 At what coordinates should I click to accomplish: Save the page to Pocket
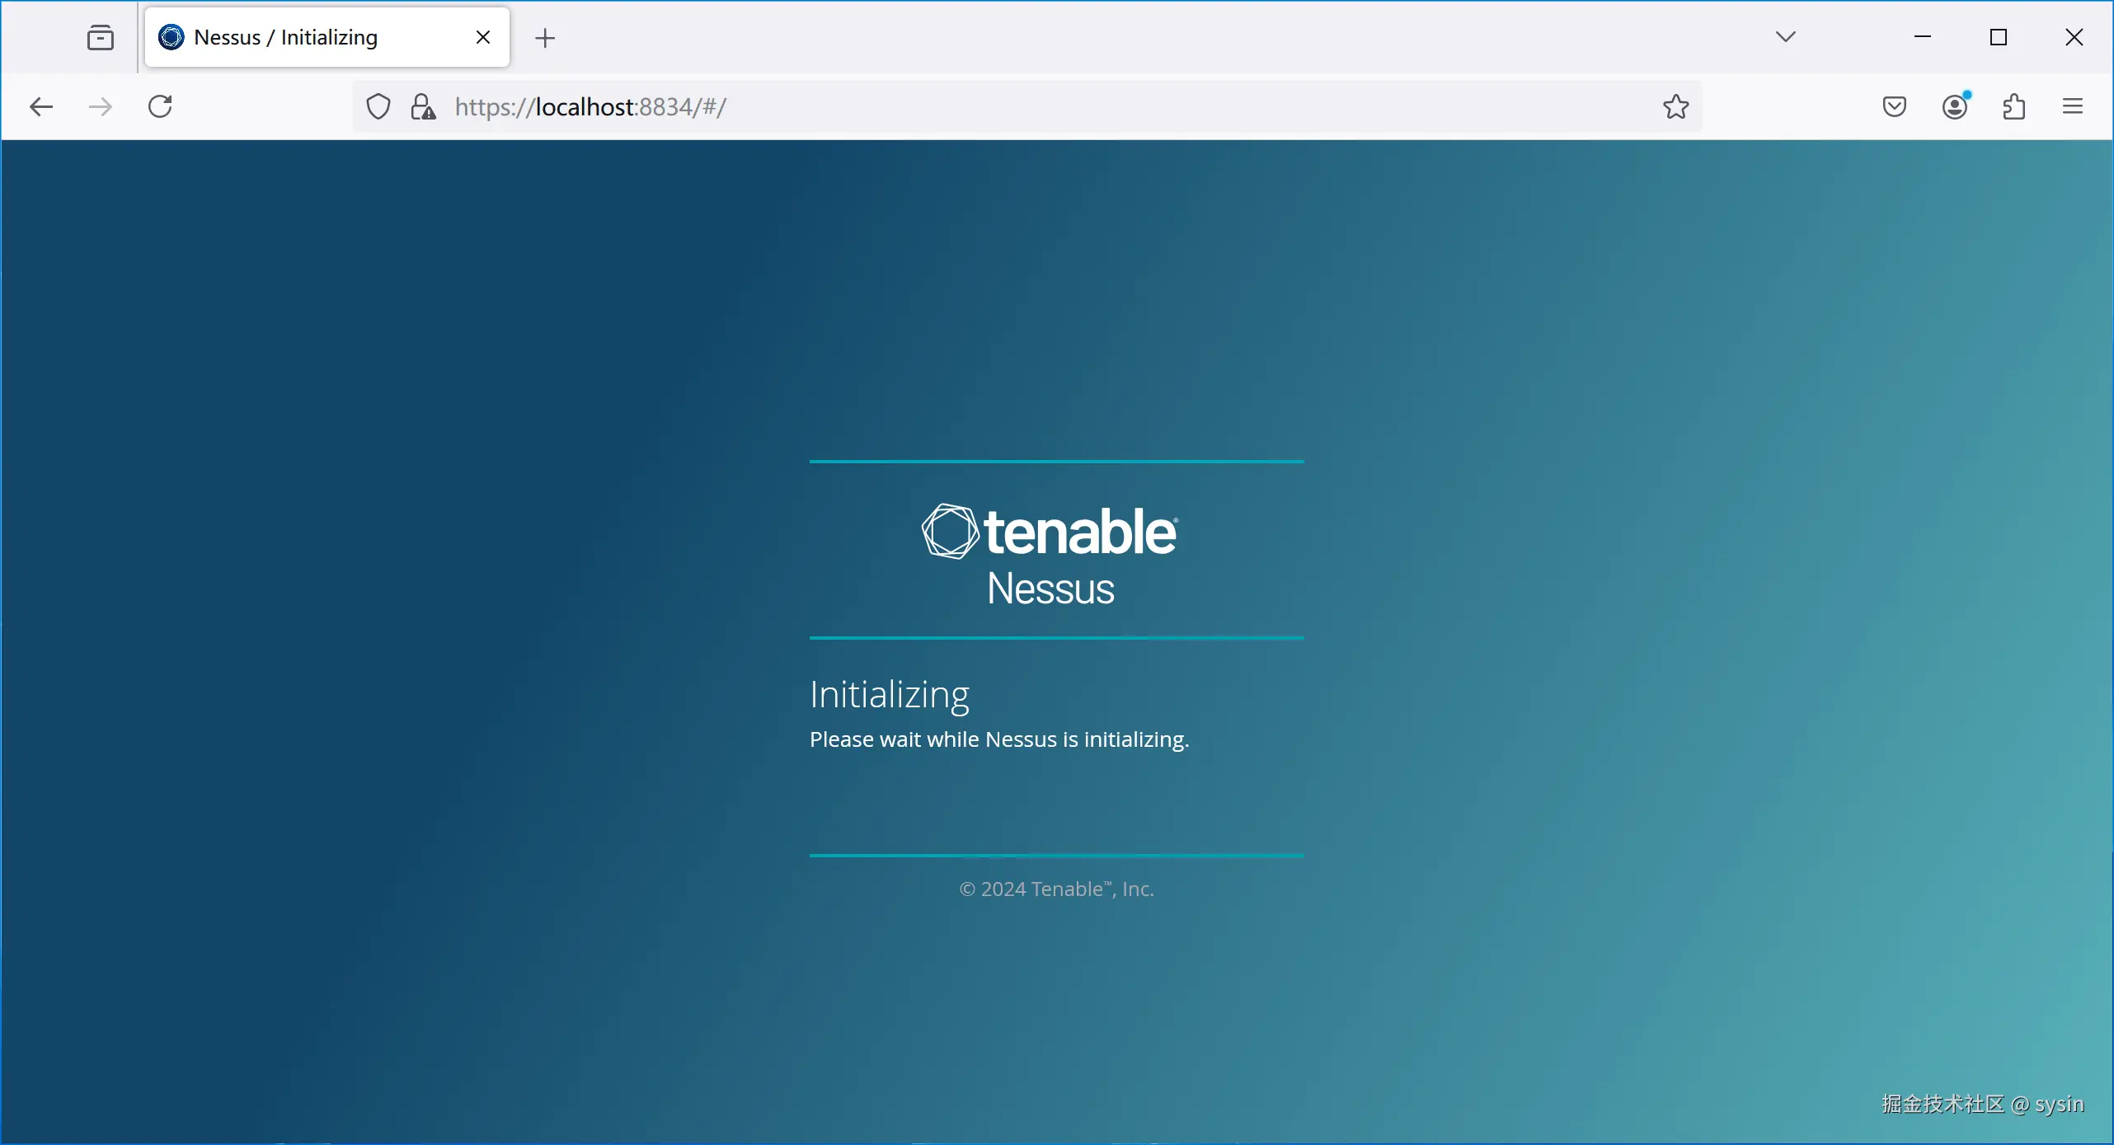(1894, 106)
